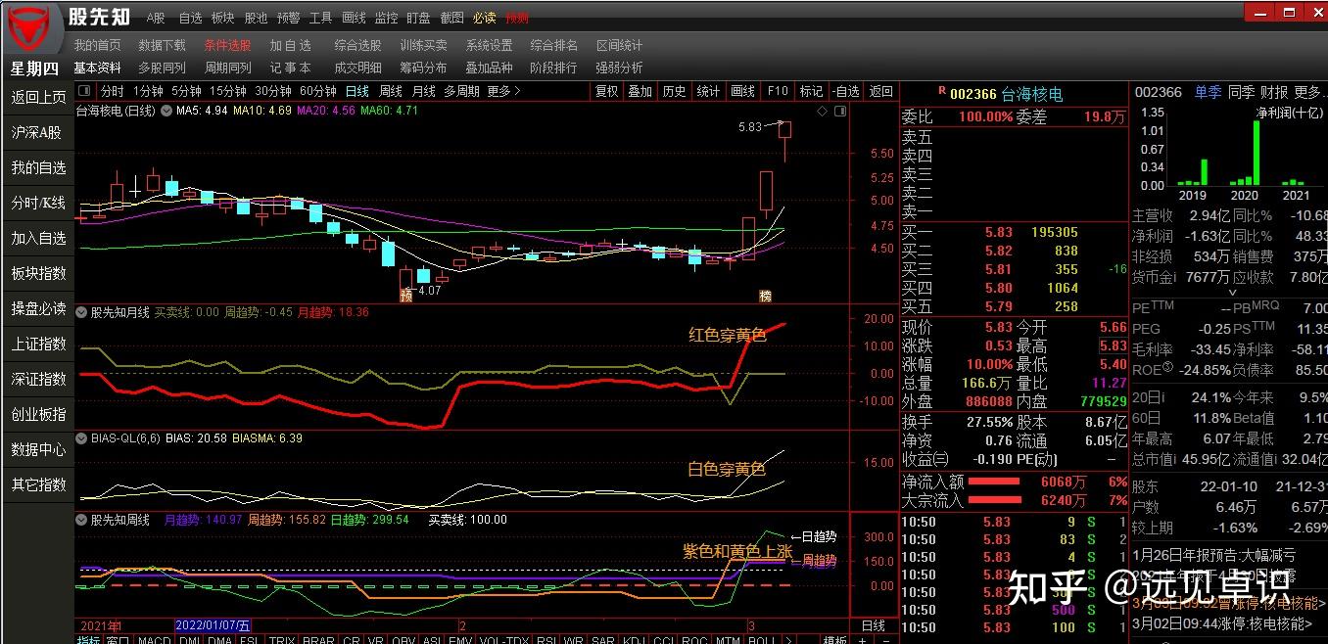Image resolution: width=1328 pixels, height=644 pixels.
Task: Open the 画线 menu in top bar
Action: click(354, 18)
